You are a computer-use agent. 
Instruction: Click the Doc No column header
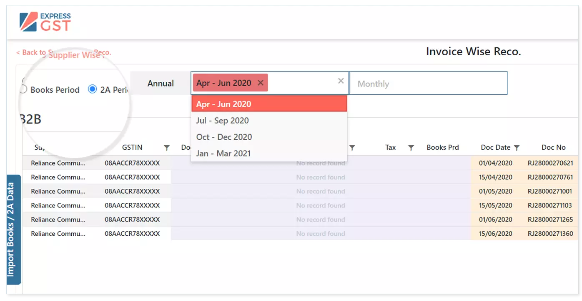[553, 147]
